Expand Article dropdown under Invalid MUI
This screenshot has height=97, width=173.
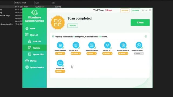[x=76, y=53]
